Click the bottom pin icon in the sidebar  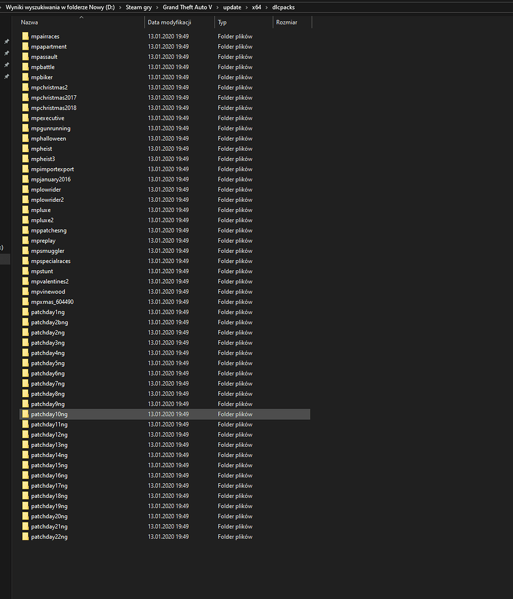[x=7, y=76]
